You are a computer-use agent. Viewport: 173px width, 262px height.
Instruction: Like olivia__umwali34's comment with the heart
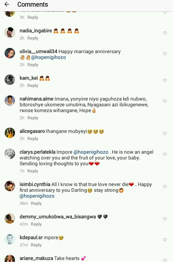tap(165, 54)
